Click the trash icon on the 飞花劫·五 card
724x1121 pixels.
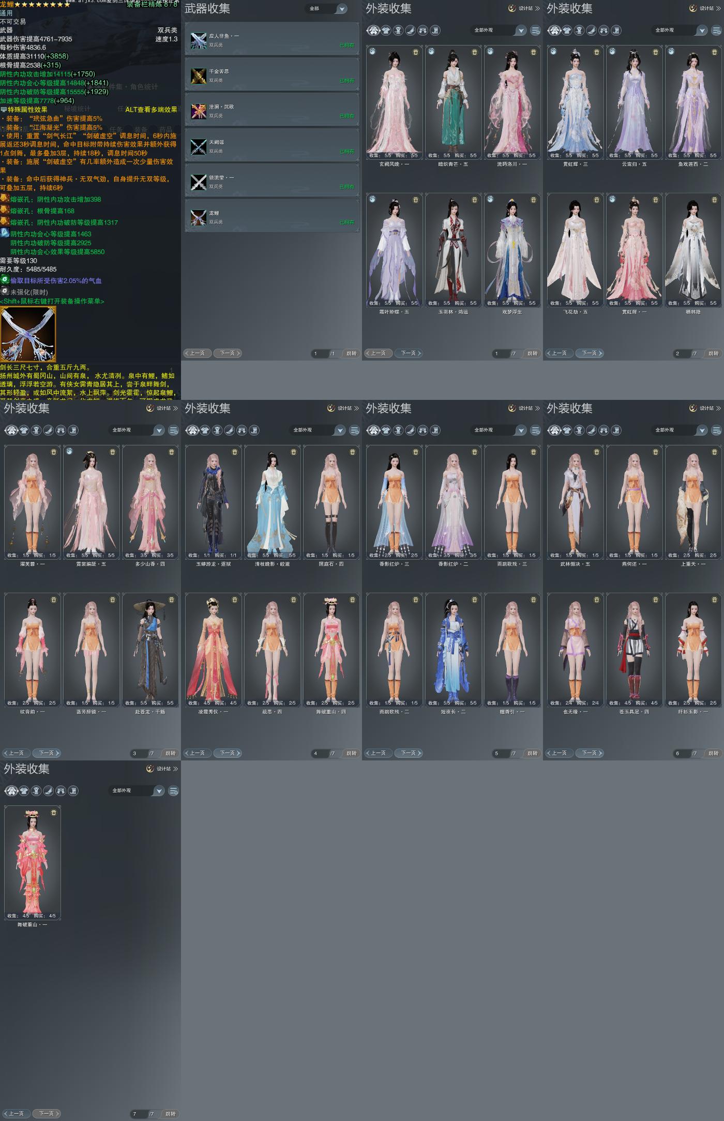597,200
